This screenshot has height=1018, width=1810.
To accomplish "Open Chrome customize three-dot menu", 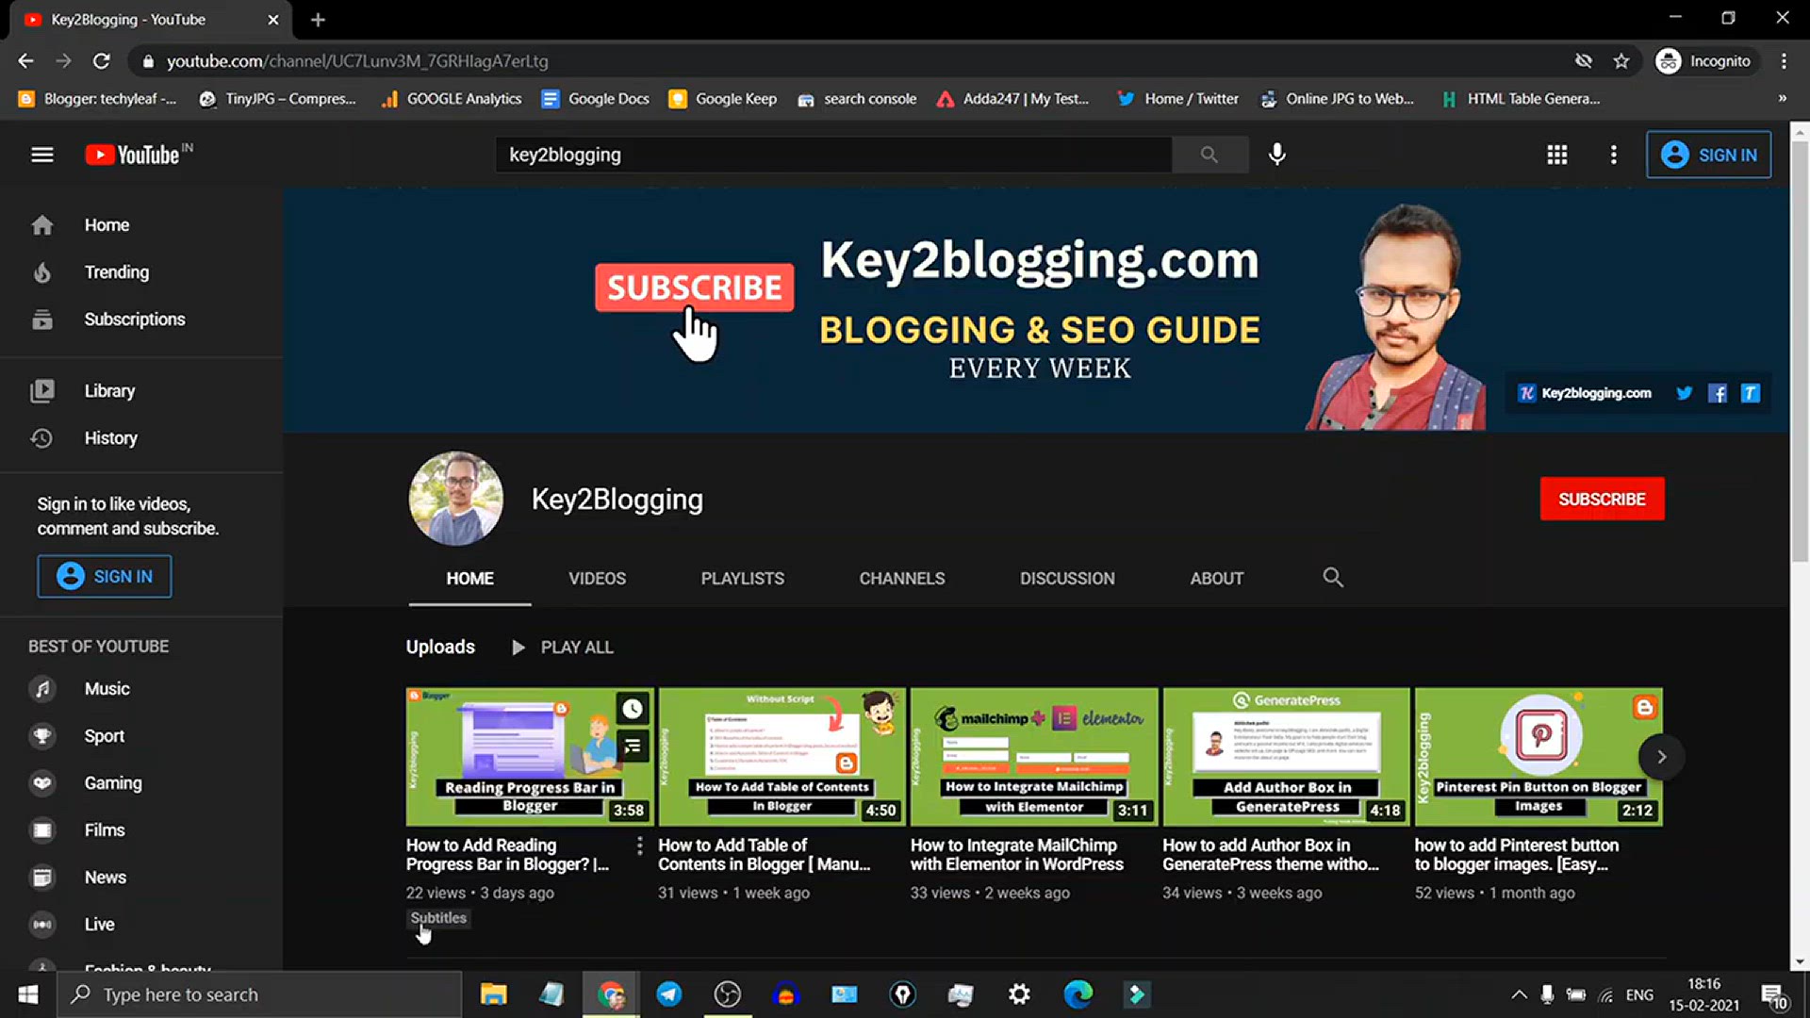I will 1784,61.
